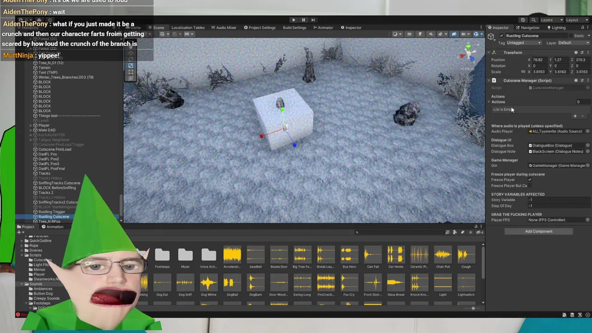This screenshot has width=592, height=333.
Task: Toggle the Scale constrain proportions link icon
Action: [523, 72]
